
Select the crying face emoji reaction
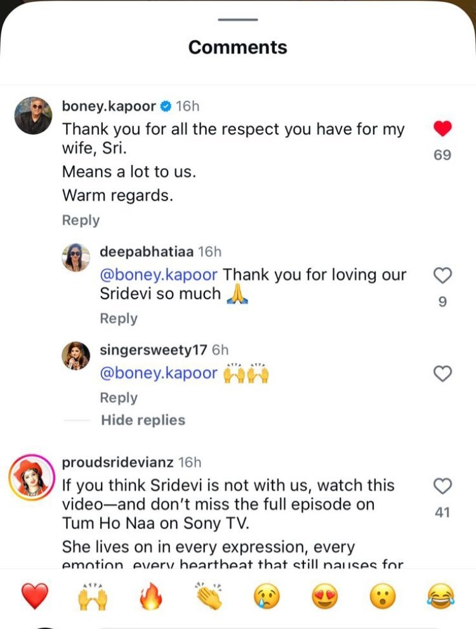[267, 597]
